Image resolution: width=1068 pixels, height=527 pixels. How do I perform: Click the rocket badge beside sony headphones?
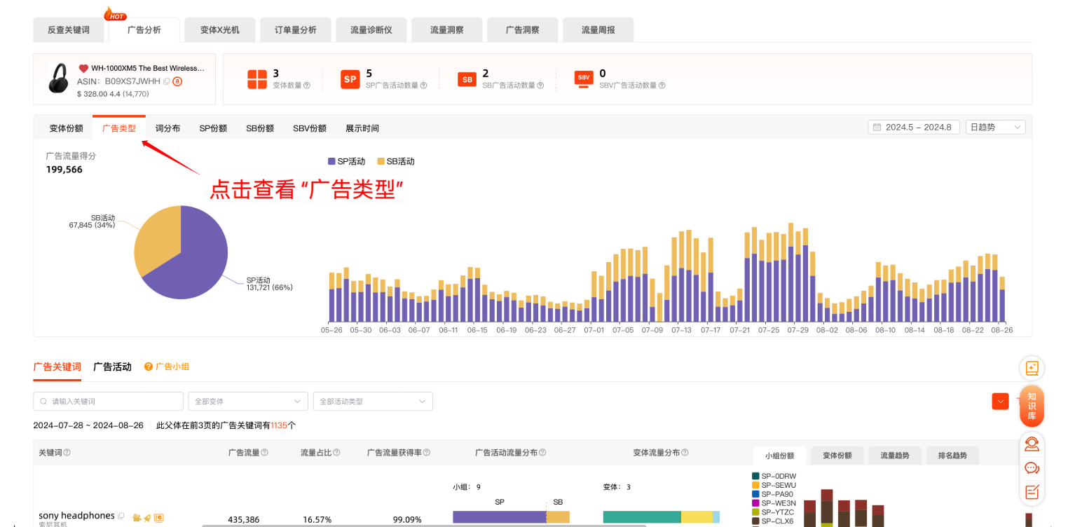147,518
